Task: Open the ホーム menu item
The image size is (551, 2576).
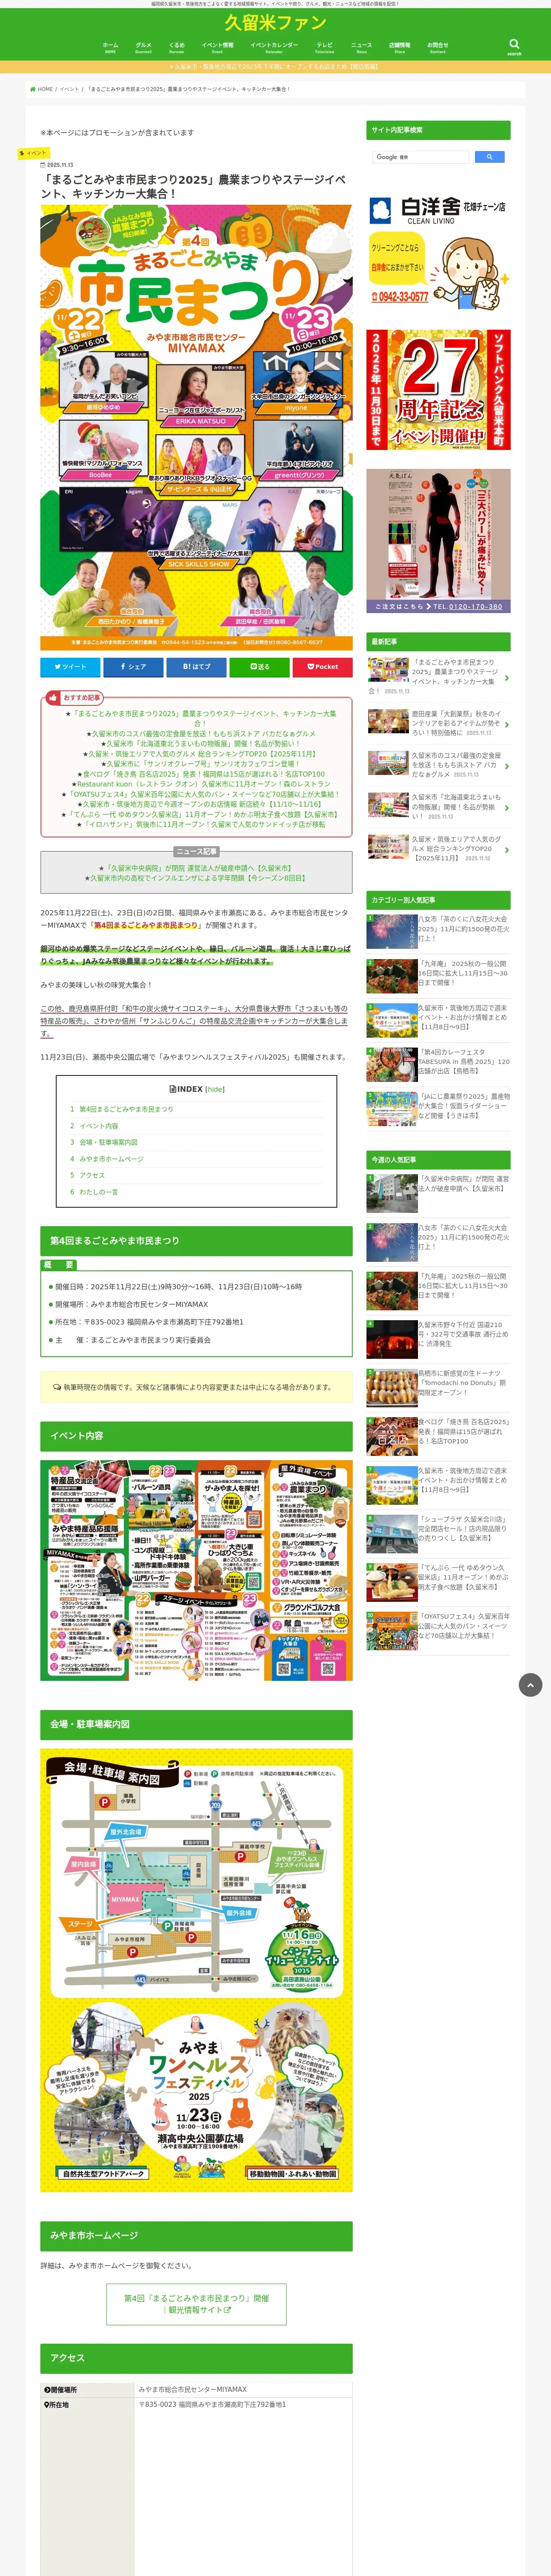Action: click(110, 47)
